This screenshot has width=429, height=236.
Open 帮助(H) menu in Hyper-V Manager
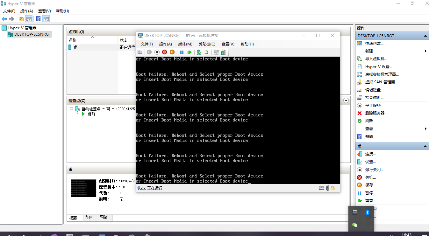(62, 11)
